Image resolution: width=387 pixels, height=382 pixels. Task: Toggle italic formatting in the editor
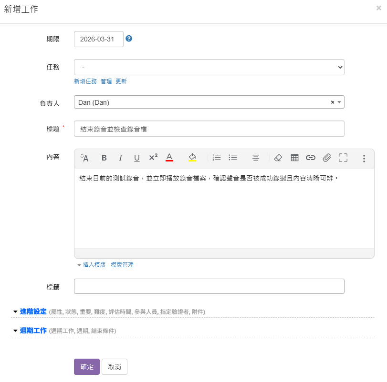point(120,158)
